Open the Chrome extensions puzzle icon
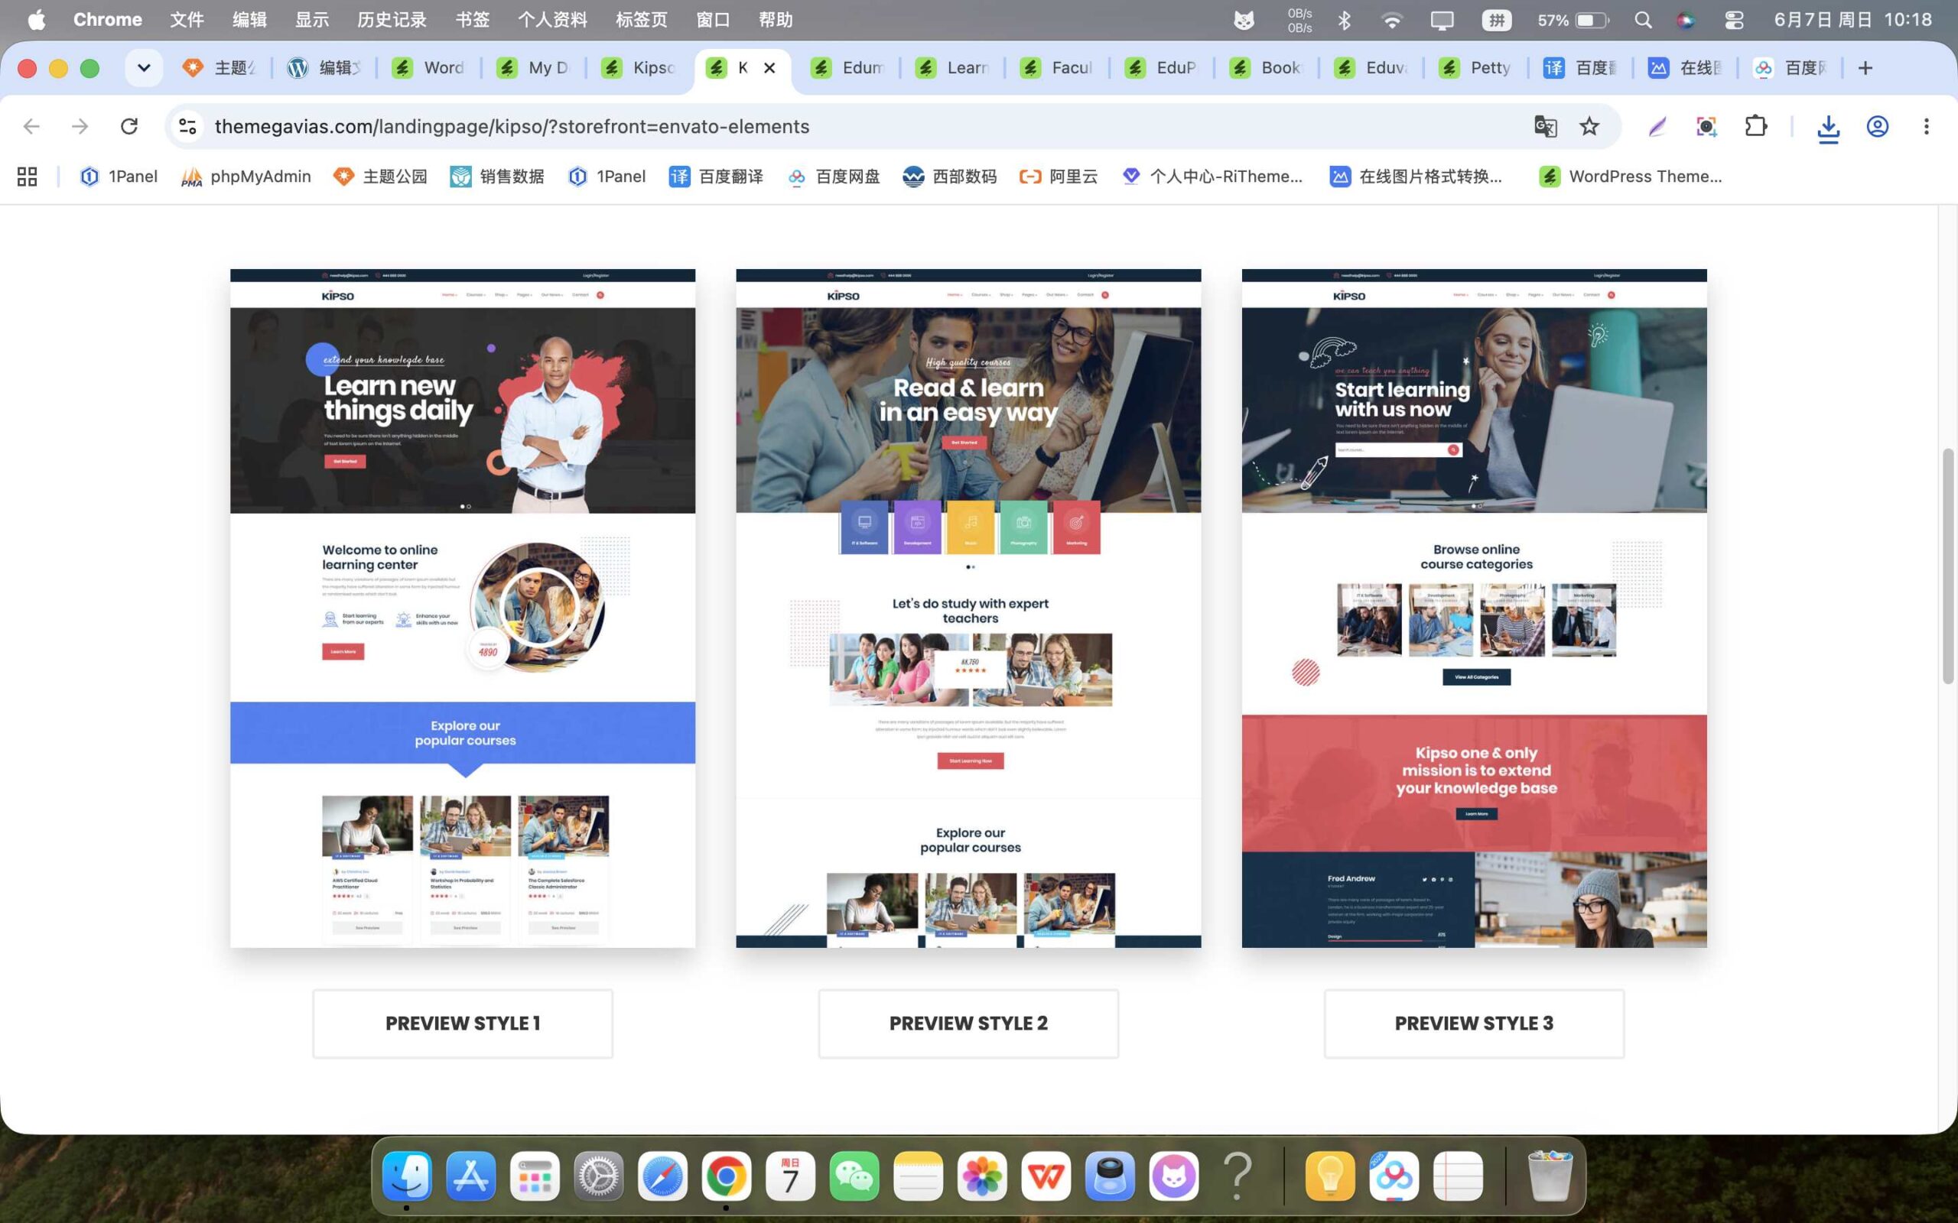 1756,126
